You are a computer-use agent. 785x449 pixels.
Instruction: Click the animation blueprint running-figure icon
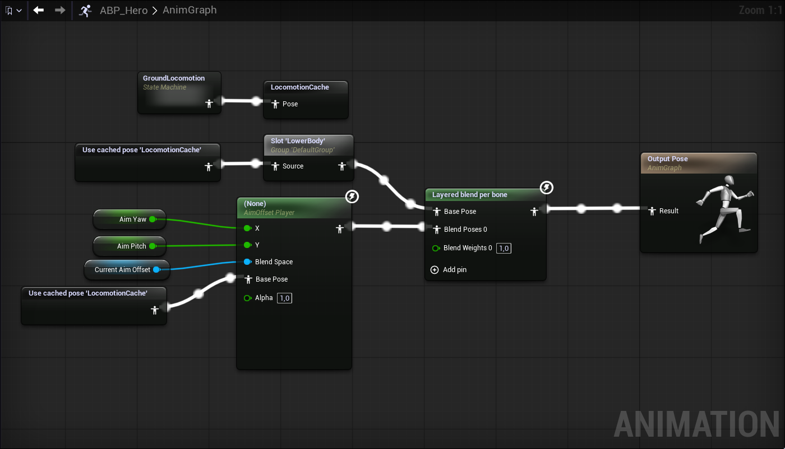coord(85,10)
